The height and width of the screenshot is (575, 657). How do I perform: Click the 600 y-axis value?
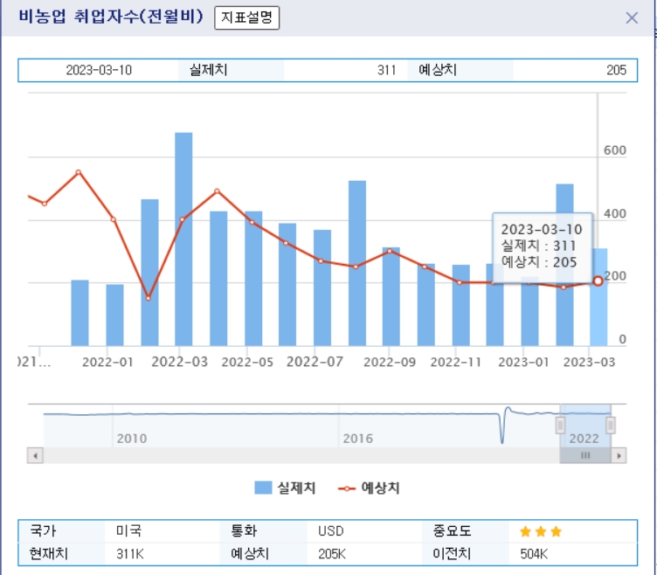pos(615,150)
